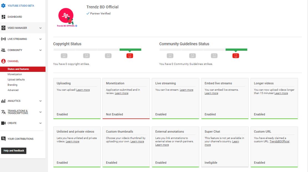Click the Dashboard grid icon
308x172 pixels.
(x=3, y=17)
